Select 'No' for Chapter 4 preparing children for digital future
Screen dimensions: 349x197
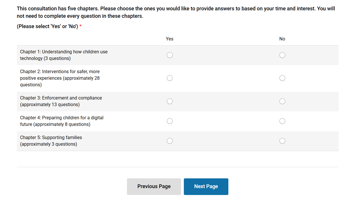282,121
